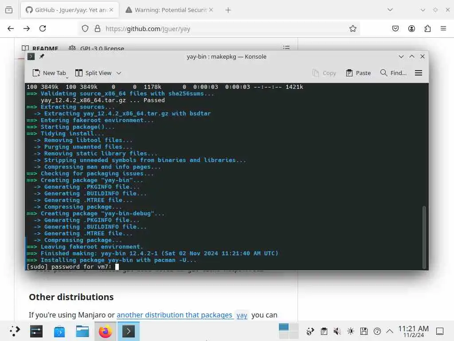Open Firefox recent browsing view icon
The height and width of the screenshot is (341, 454).
coord(9,10)
